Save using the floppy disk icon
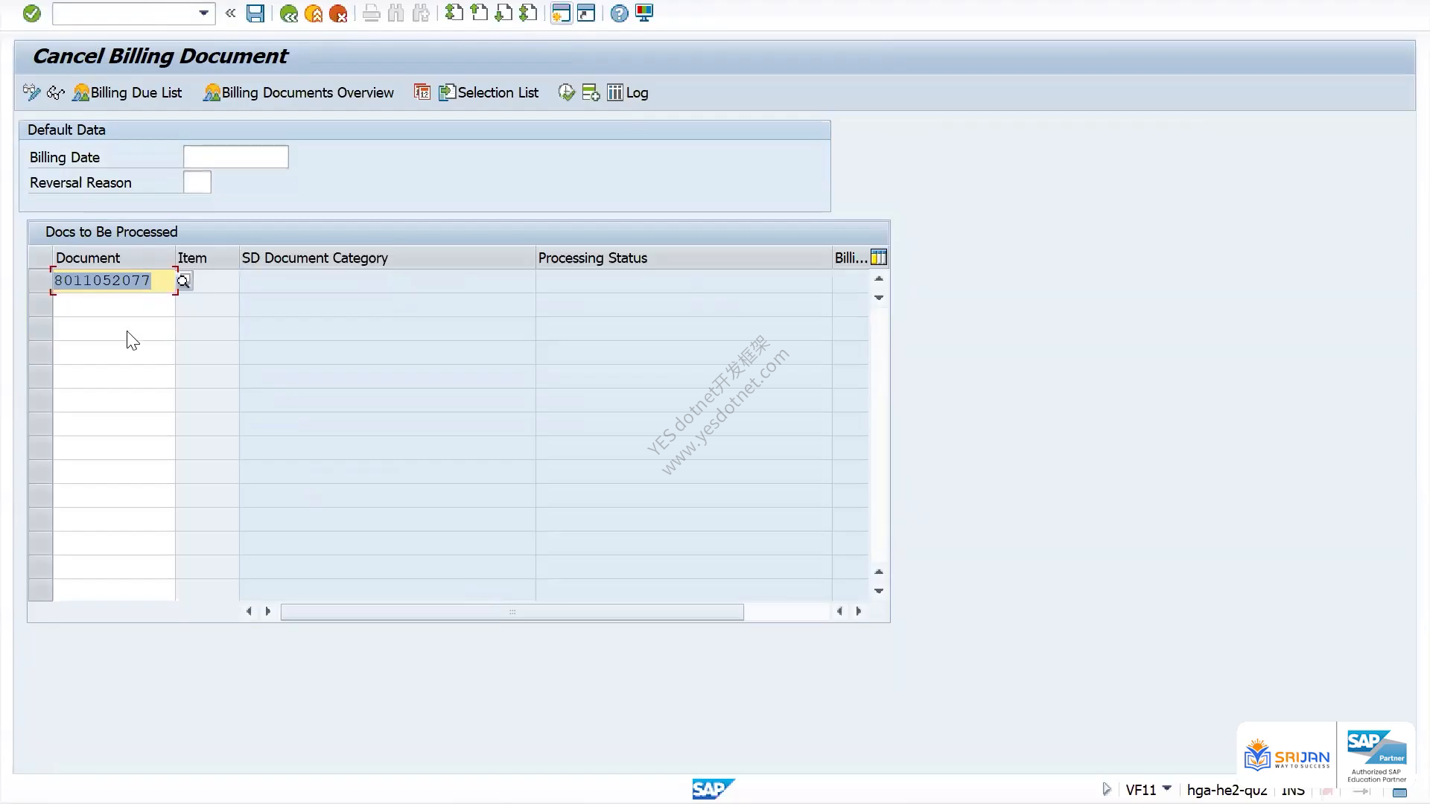 pyautogui.click(x=255, y=13)
